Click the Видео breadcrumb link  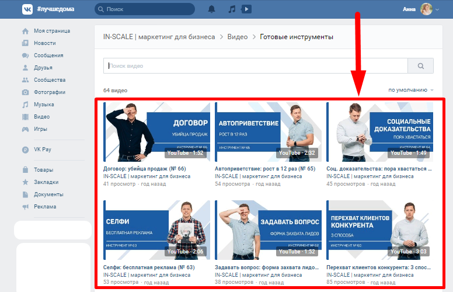pos(238,37)
